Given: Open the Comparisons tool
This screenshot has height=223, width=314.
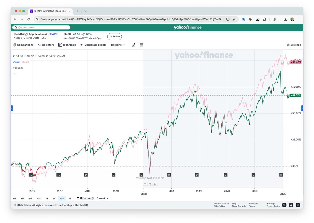Looking at the screenshot, I should [x=23, y=45].
